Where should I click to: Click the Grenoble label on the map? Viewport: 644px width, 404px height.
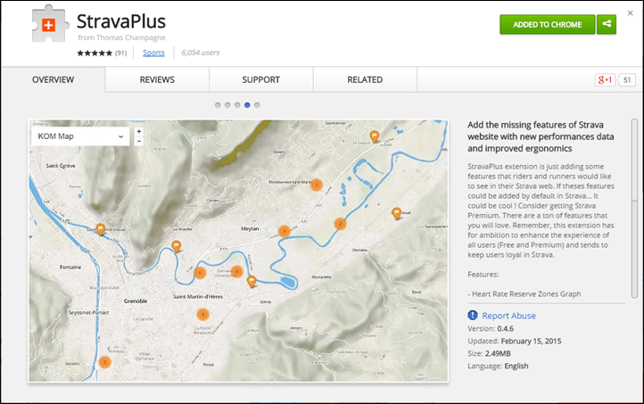136,301
